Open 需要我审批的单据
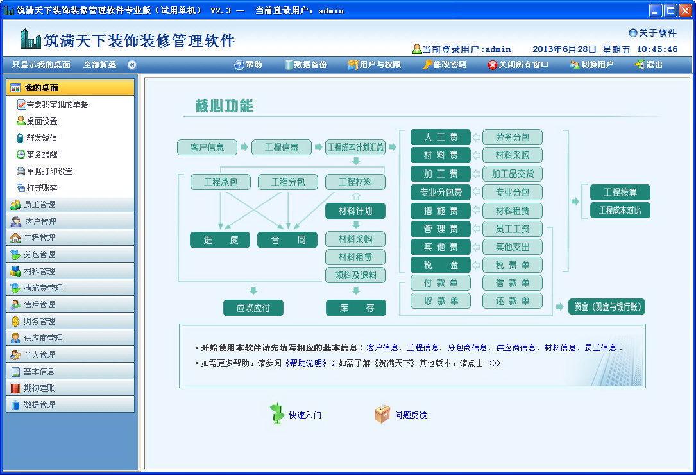Screen dimensions: 696x475 click(53, 105)
